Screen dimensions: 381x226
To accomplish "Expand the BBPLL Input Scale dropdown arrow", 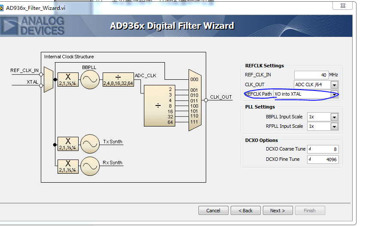I will 334,117.
